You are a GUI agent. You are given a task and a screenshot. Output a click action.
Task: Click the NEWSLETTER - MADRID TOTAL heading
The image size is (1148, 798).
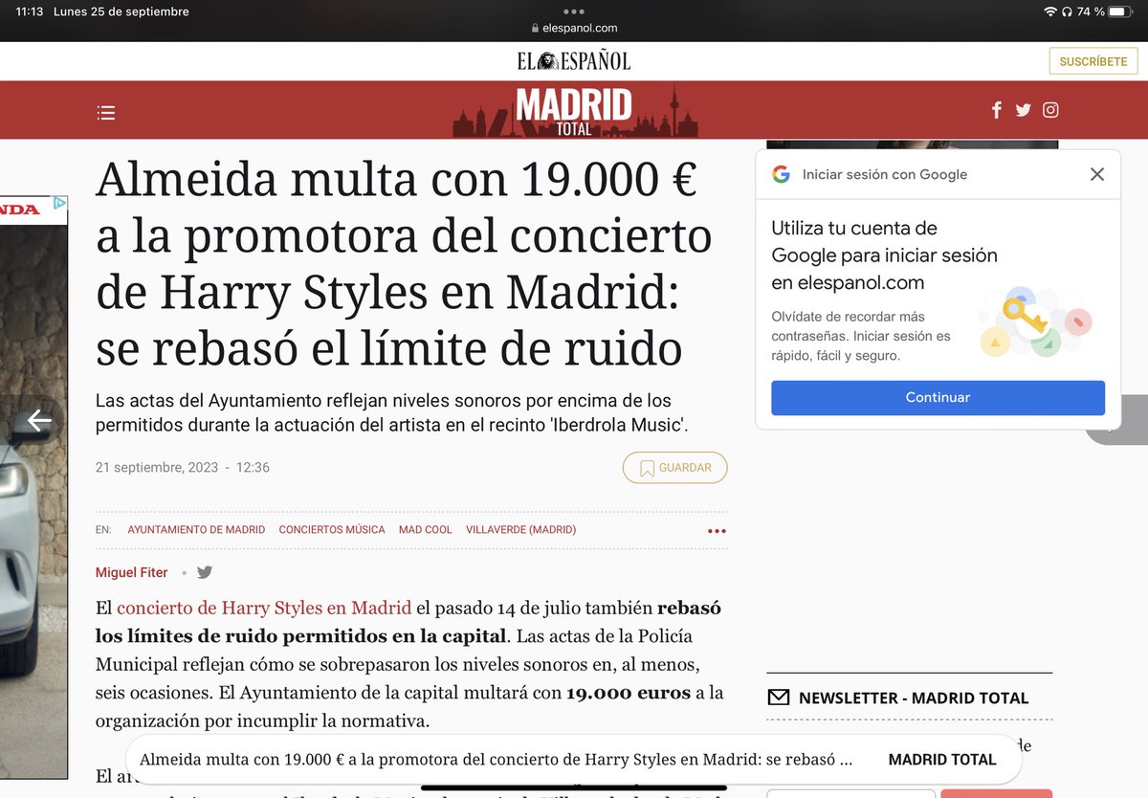tap(914, 698)
